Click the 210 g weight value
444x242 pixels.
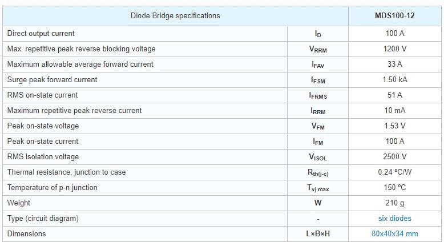tap(394, 203)
